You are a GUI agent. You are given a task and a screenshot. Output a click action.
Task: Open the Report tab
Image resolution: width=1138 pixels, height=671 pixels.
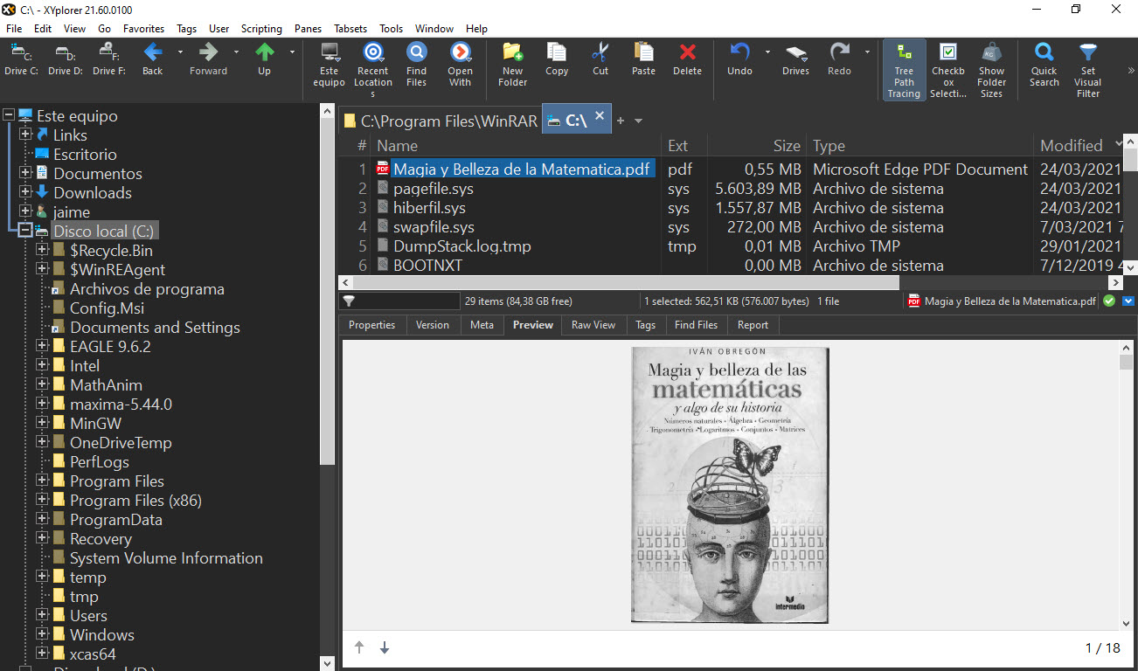tap(753, 325)
